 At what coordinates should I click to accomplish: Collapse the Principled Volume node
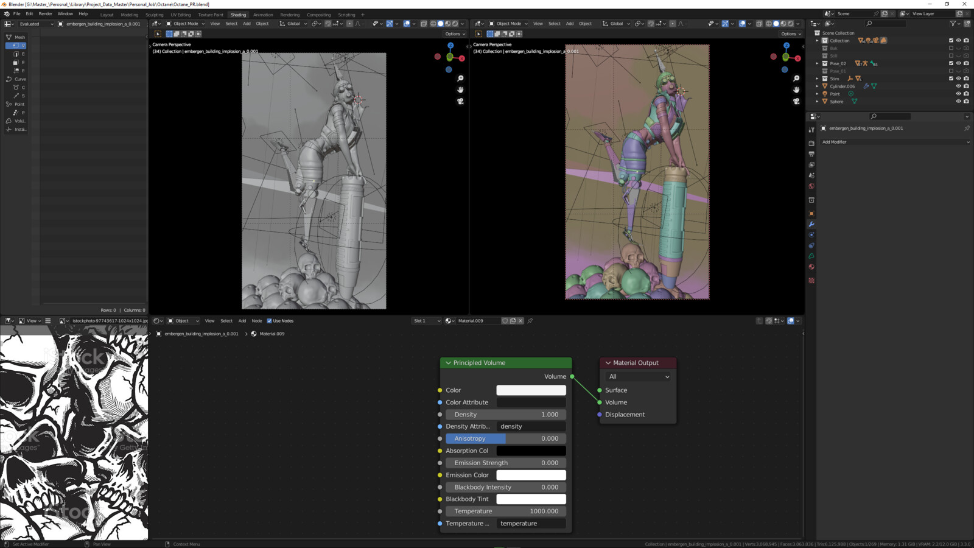coord(449,363)
